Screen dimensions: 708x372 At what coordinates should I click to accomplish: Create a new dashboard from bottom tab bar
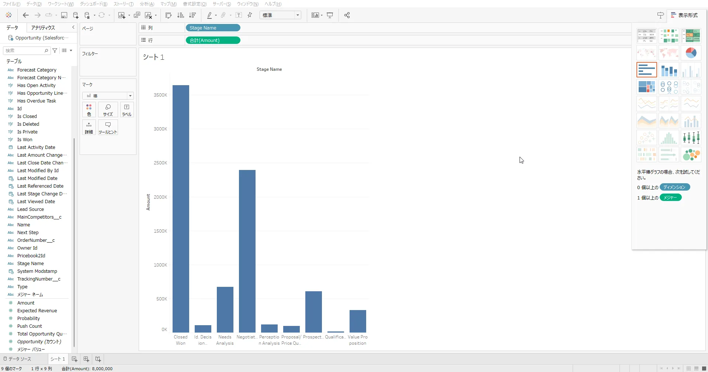click(86, 359)
